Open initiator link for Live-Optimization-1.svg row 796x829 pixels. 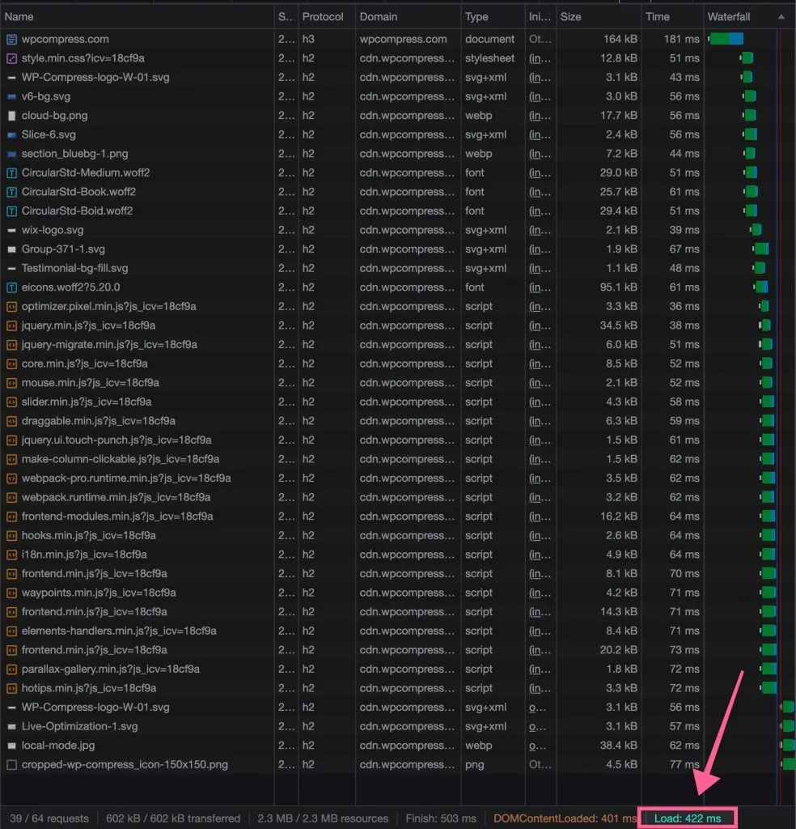pos(536,726)
